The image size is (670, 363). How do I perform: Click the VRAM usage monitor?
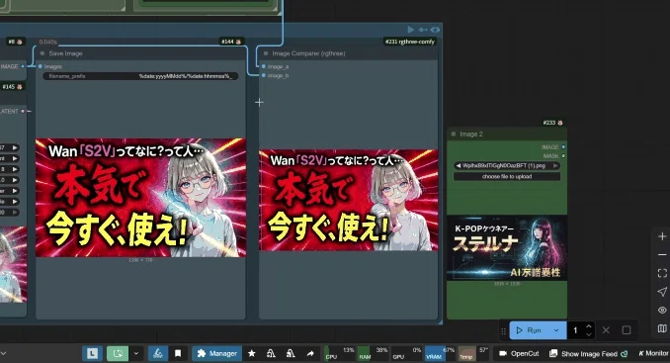[x=440, y=353]
